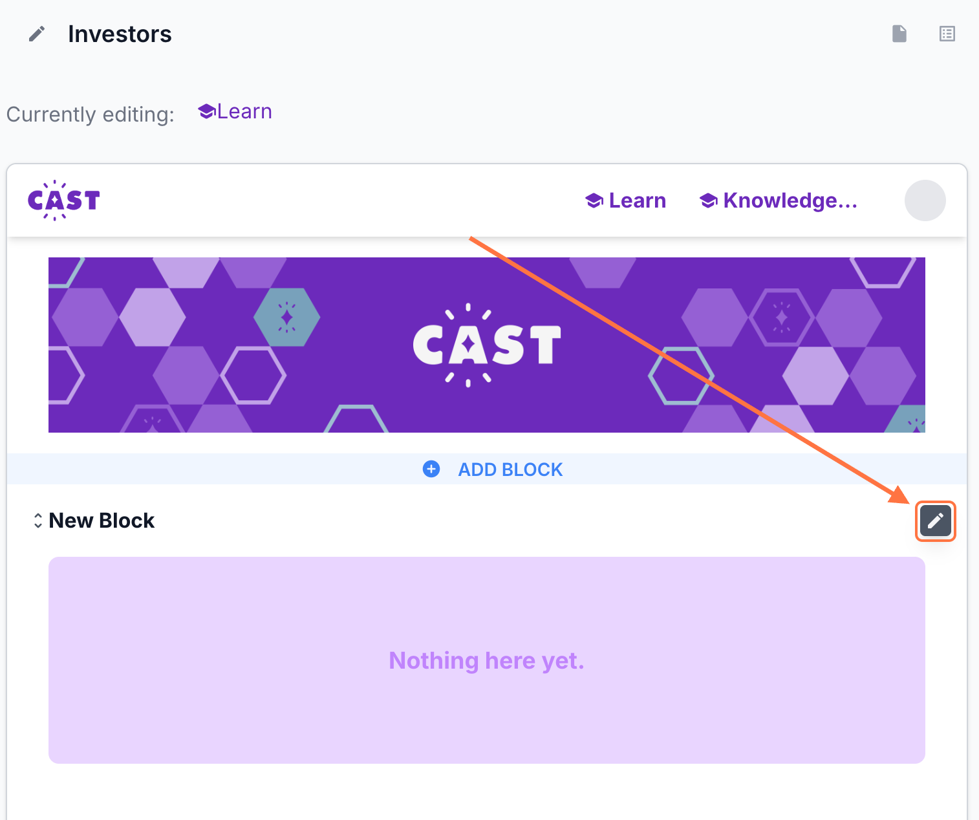The width and height of the screenshot is (979, 820).
Task: Open the Knowledge… navigation item
Action: pyautogui.click(x=790, y=200)
